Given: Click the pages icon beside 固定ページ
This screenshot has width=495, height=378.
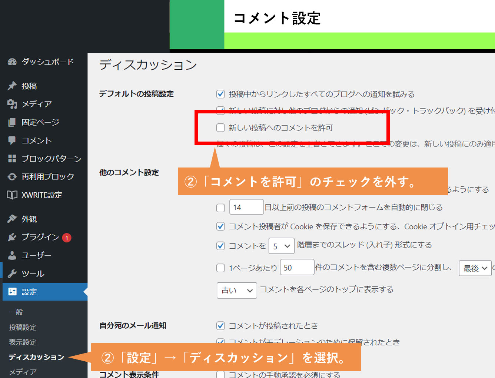Looking at the screenshot, I should [x=12, y=122].
